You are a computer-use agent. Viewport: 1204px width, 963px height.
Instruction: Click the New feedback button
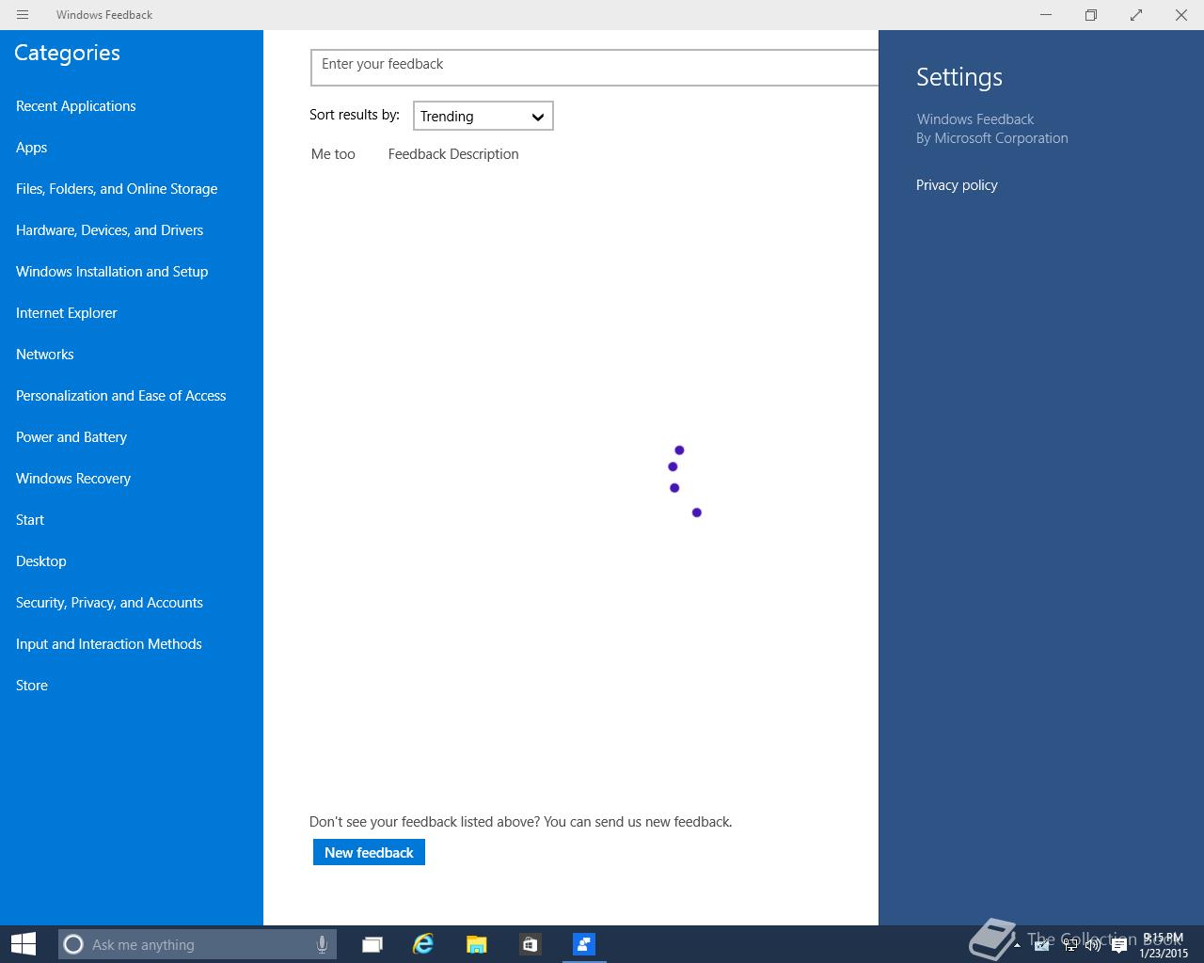[369, 852]
